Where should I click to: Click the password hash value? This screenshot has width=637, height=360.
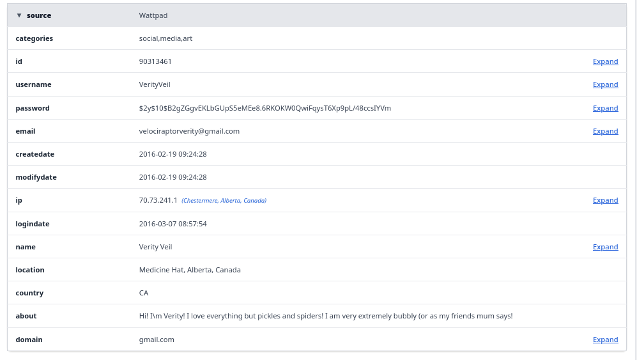265,109
